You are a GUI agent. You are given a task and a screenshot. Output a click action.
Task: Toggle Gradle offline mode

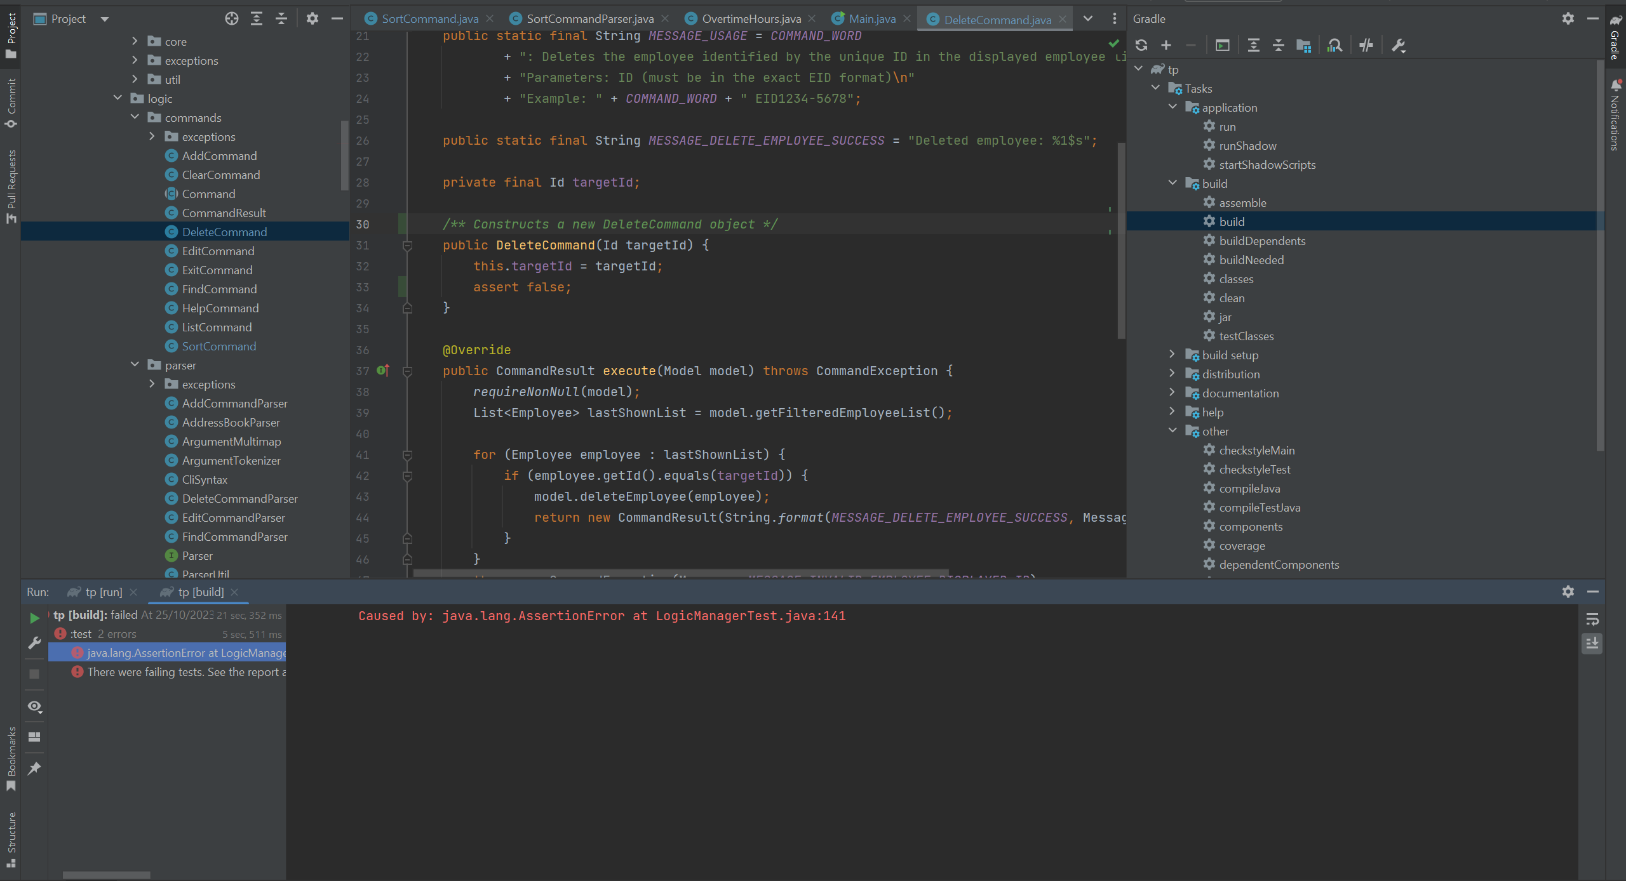[1366, 45]
